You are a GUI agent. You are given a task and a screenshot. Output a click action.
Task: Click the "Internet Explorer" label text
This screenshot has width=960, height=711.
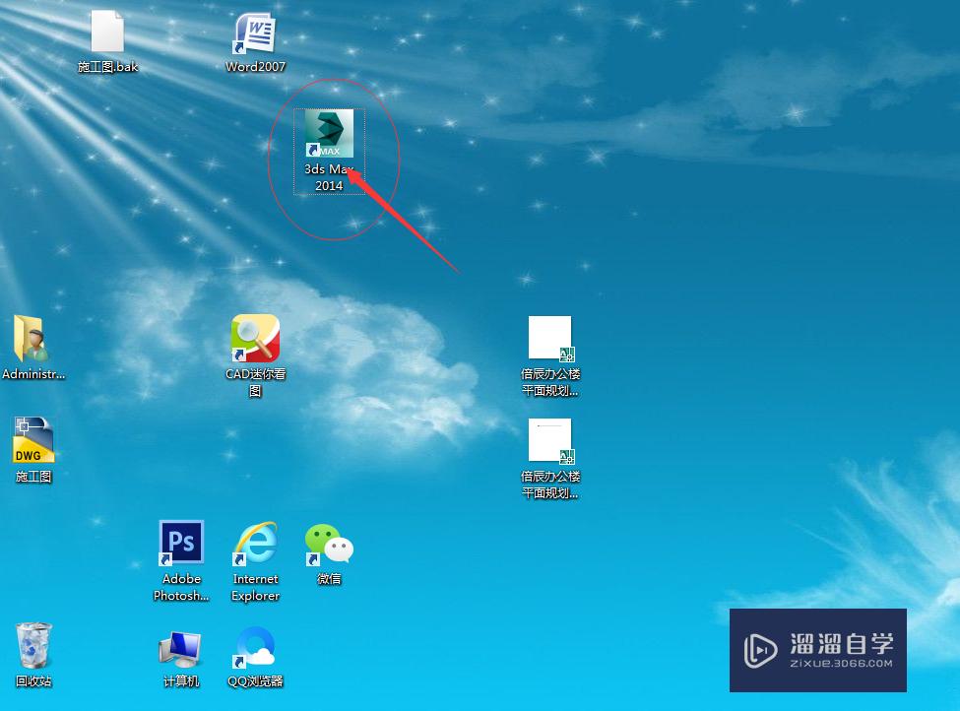tap(255, 587)
